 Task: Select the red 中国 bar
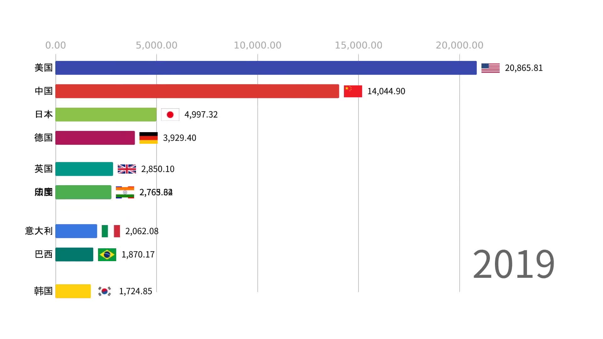[x=197, y=91]
